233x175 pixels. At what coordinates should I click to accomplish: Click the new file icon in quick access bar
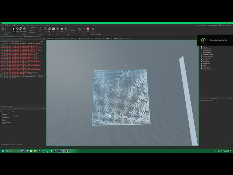5,25
